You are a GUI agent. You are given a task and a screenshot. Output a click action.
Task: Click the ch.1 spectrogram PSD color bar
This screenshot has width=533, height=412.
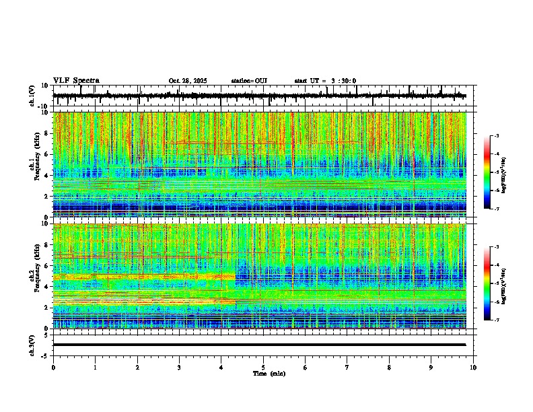pyautogui.click(x=487, y=172)
